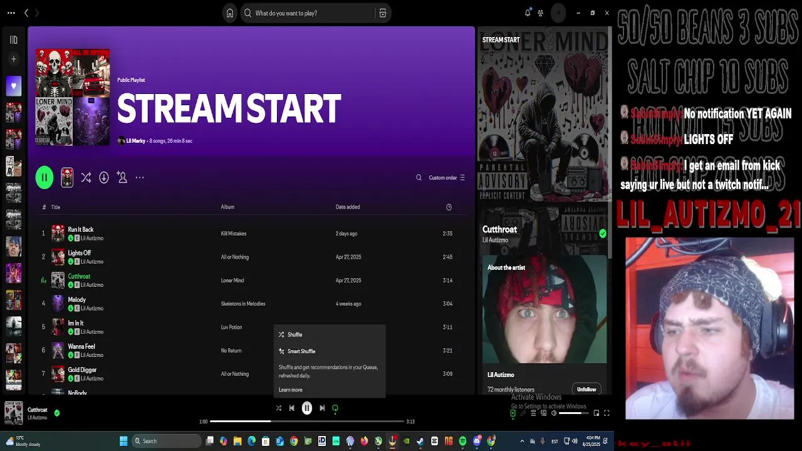This screenshot has width=802, height=451.
Task: Open the miniplayer icon
Action: 596,413
